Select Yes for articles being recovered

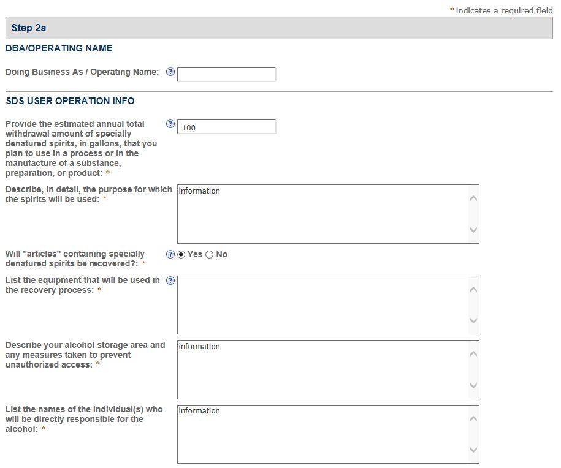click(181, 255)
